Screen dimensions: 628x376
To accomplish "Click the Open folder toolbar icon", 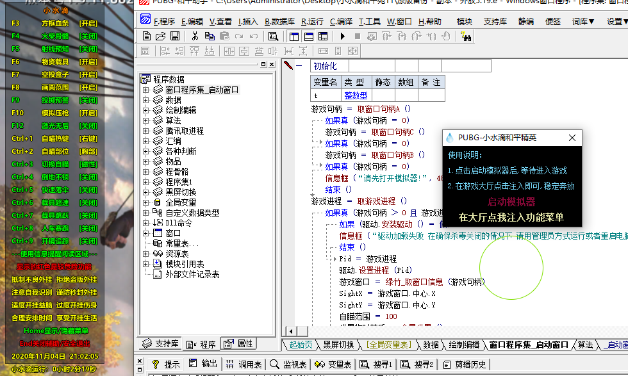I will 160,36.
